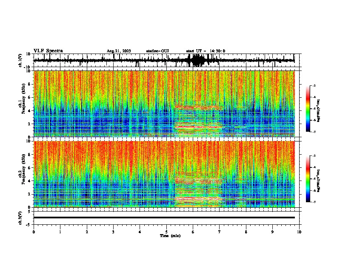Select the date text "Aug.21, 2023"
Image resolution: width=337 pixels, height=260 pixels.
click(x=119, y=51)
